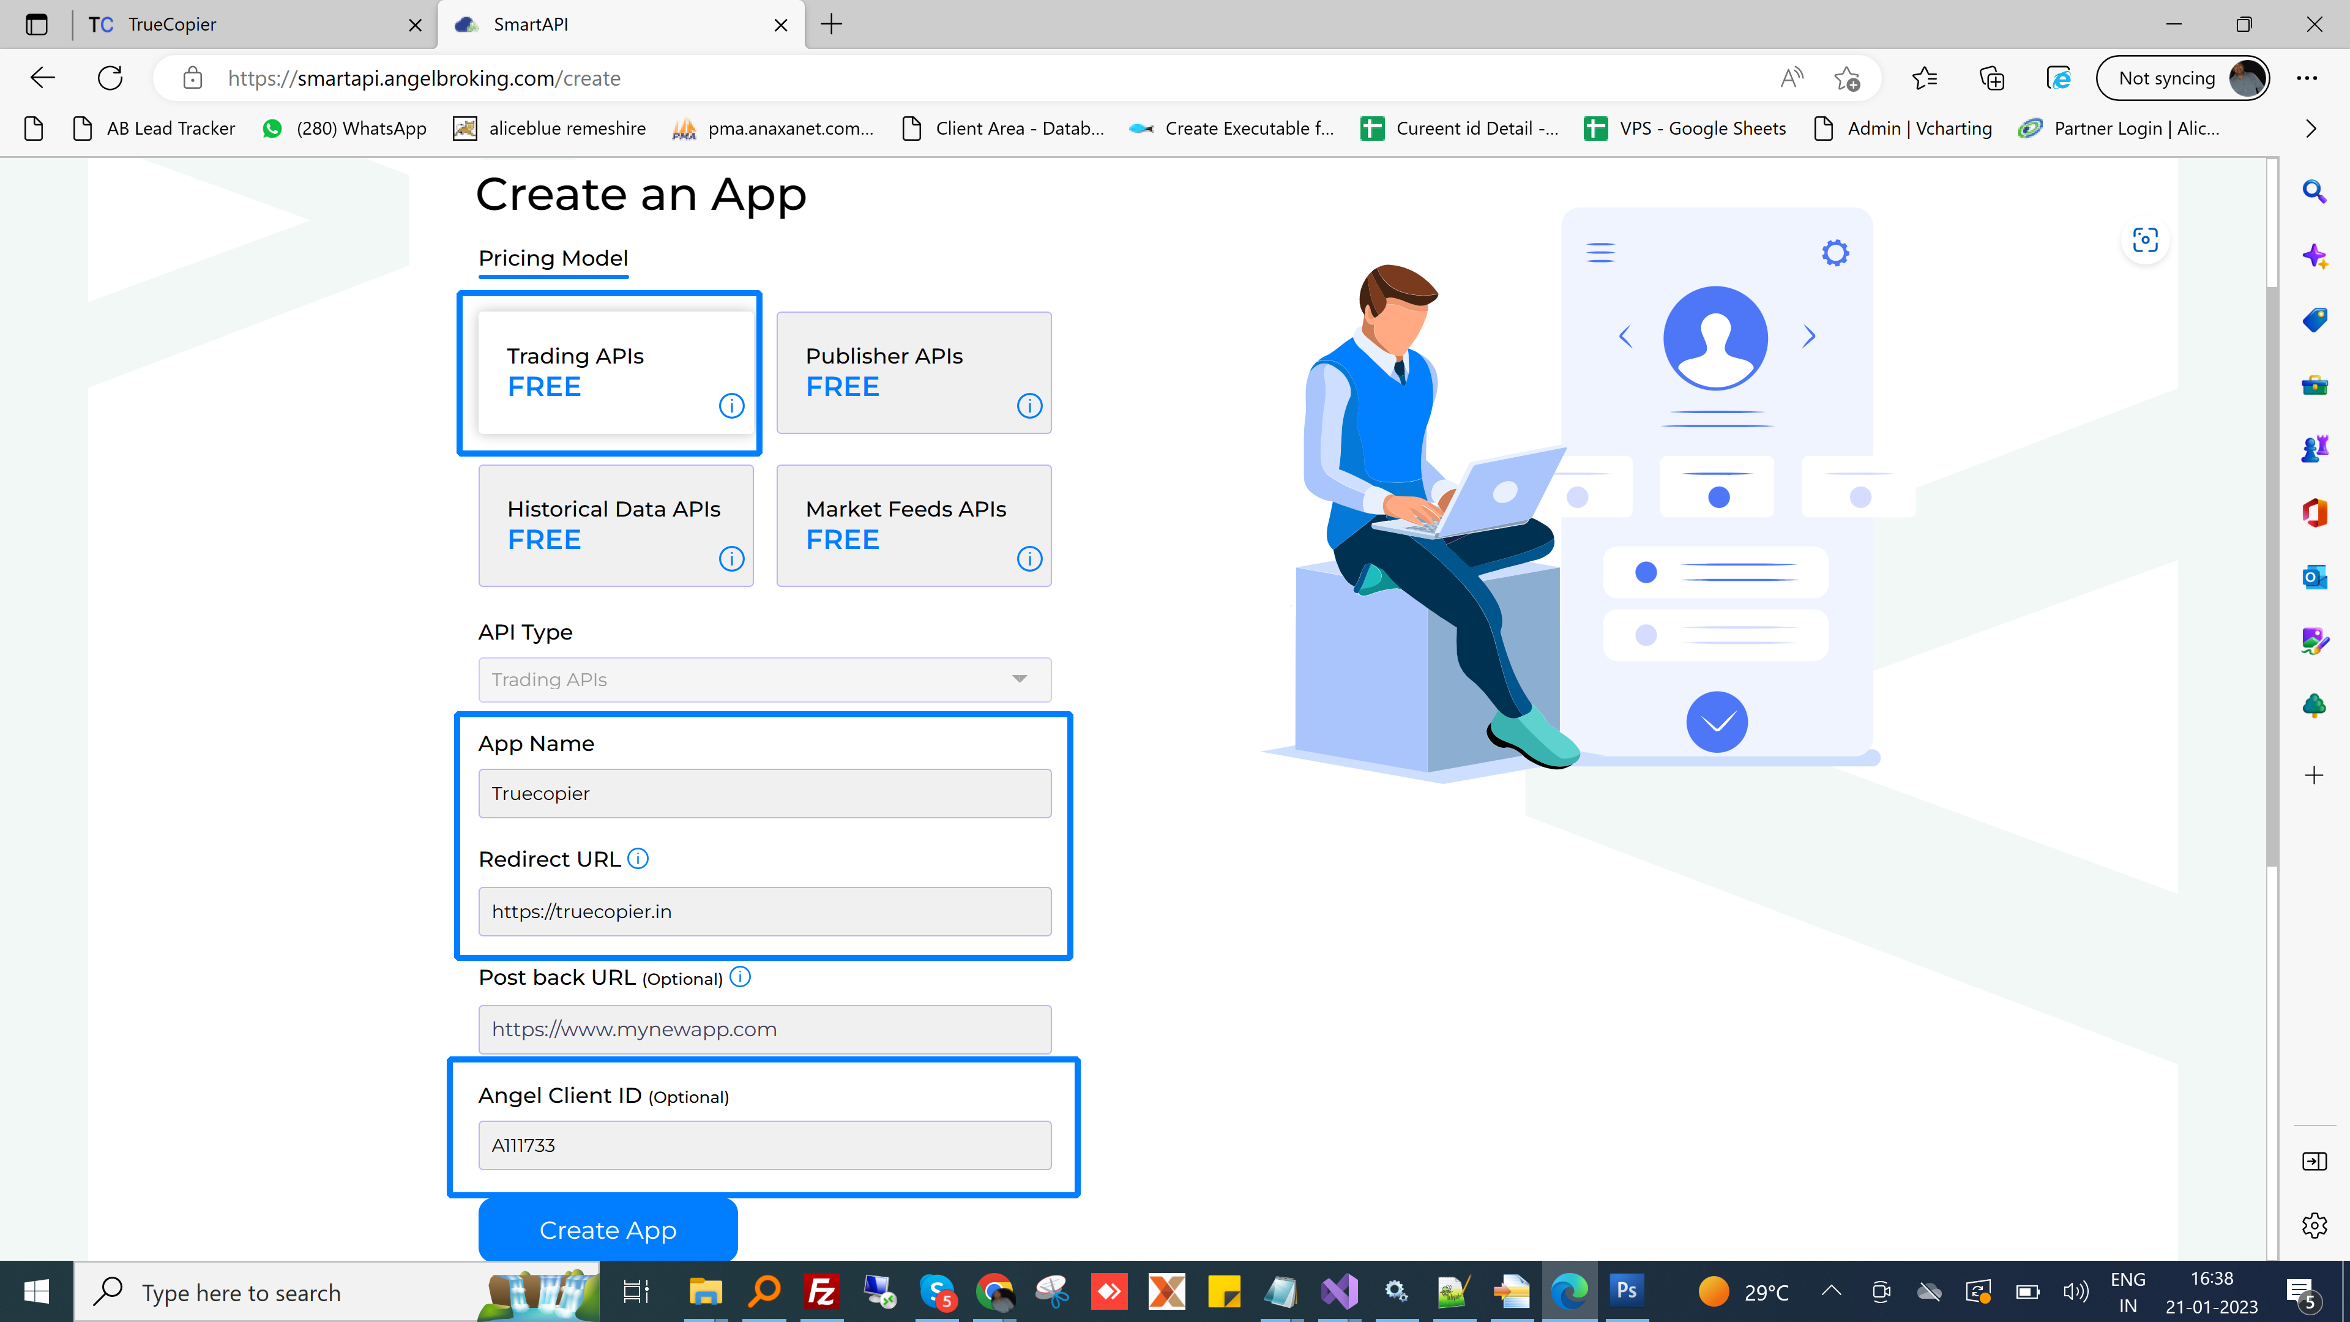Open (280) WhatsApp bookmark
The width and height of the screenshot is (2350, 1322).
tap(345, 129)
